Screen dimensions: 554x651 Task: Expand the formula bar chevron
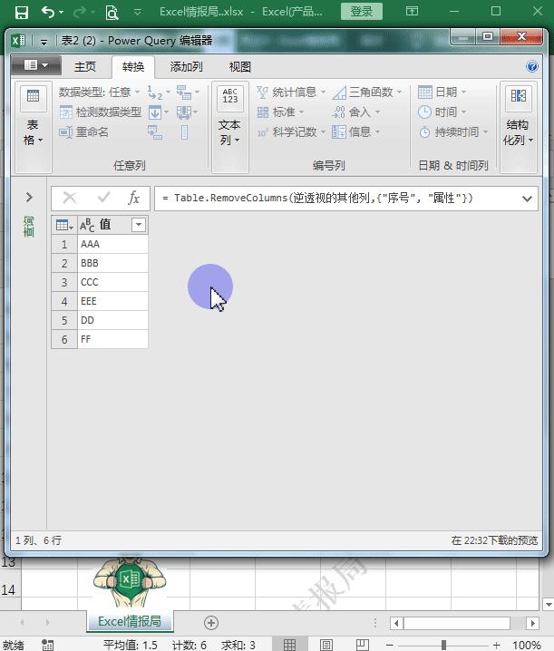click(527, 199)
